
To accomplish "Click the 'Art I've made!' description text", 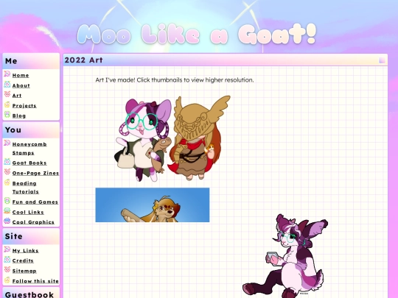I will click(x=175, y=80).
